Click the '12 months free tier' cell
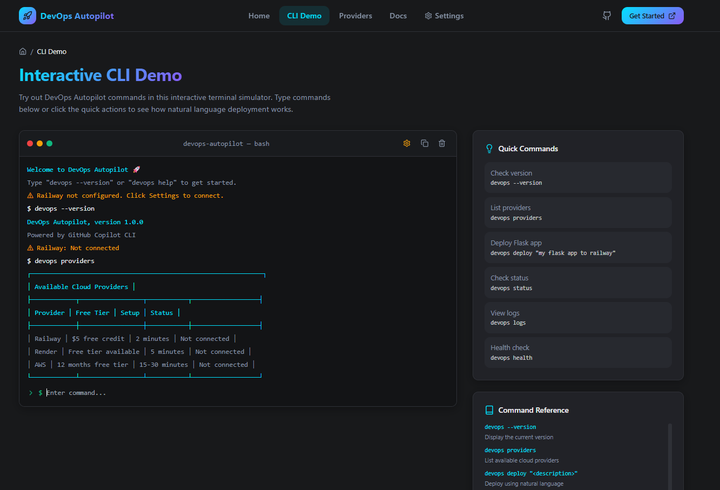This screenshot has width=720, height=490. tap(93, 365)
